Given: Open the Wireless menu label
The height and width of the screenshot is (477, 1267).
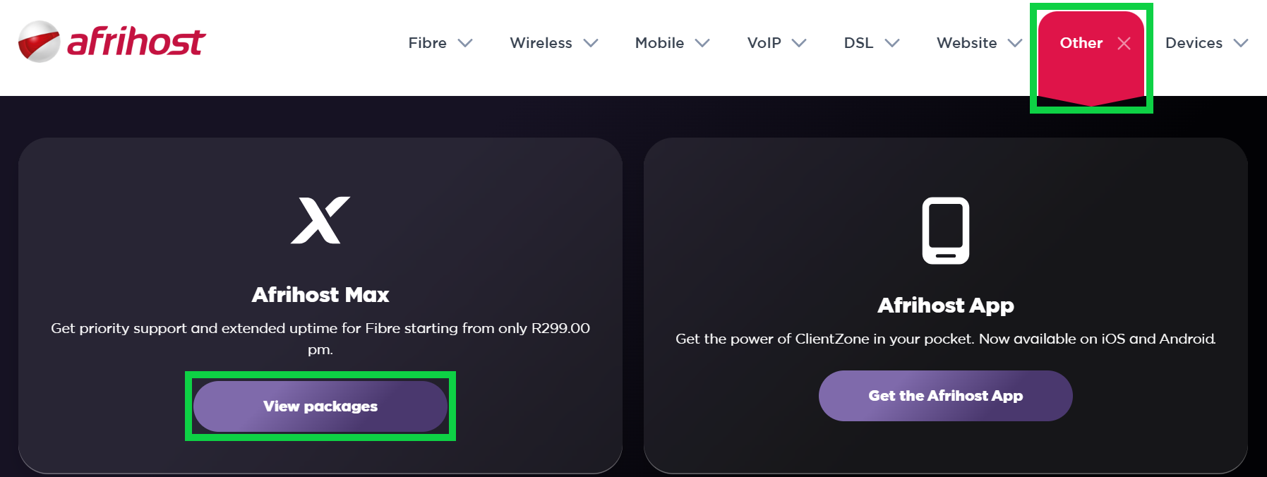Looking at the screenshot, I should [541, 43].
